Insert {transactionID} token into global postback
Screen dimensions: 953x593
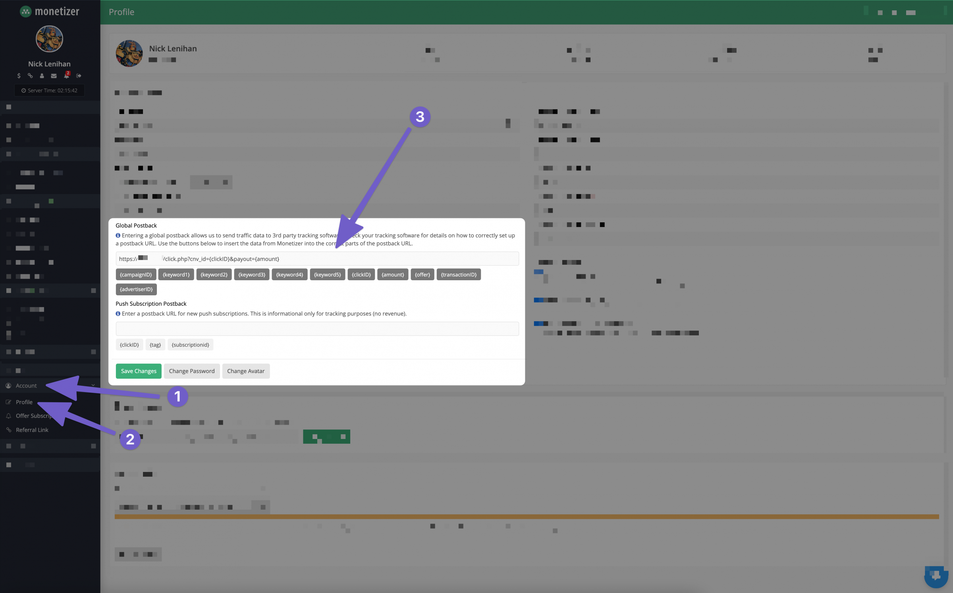point(458,274)
